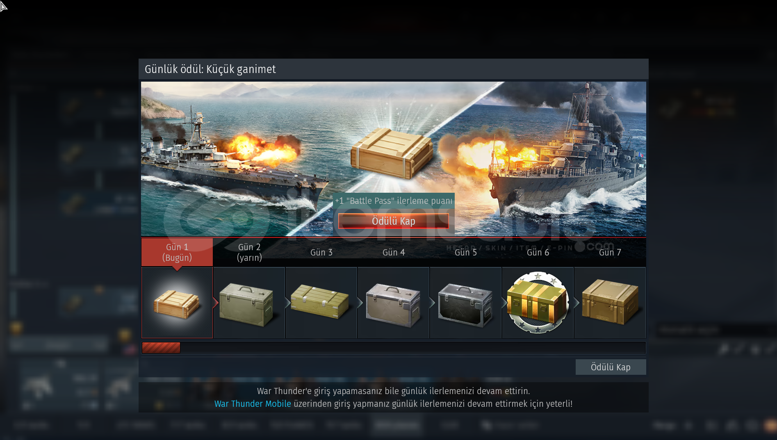777x440 pixels.
Task: Click the Battle Pass ilerleme puanı label
Action: click(394, 201)
